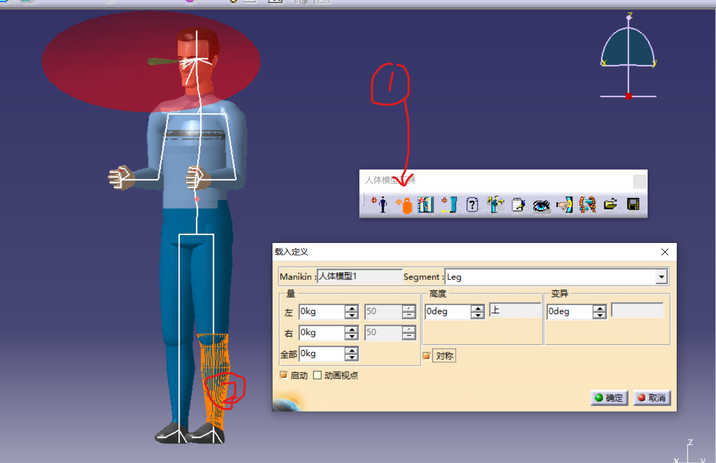This screenshot has width=716, height=463.
Task: Activate the vision analysis eye icon
Action: (x=541, y=204)
